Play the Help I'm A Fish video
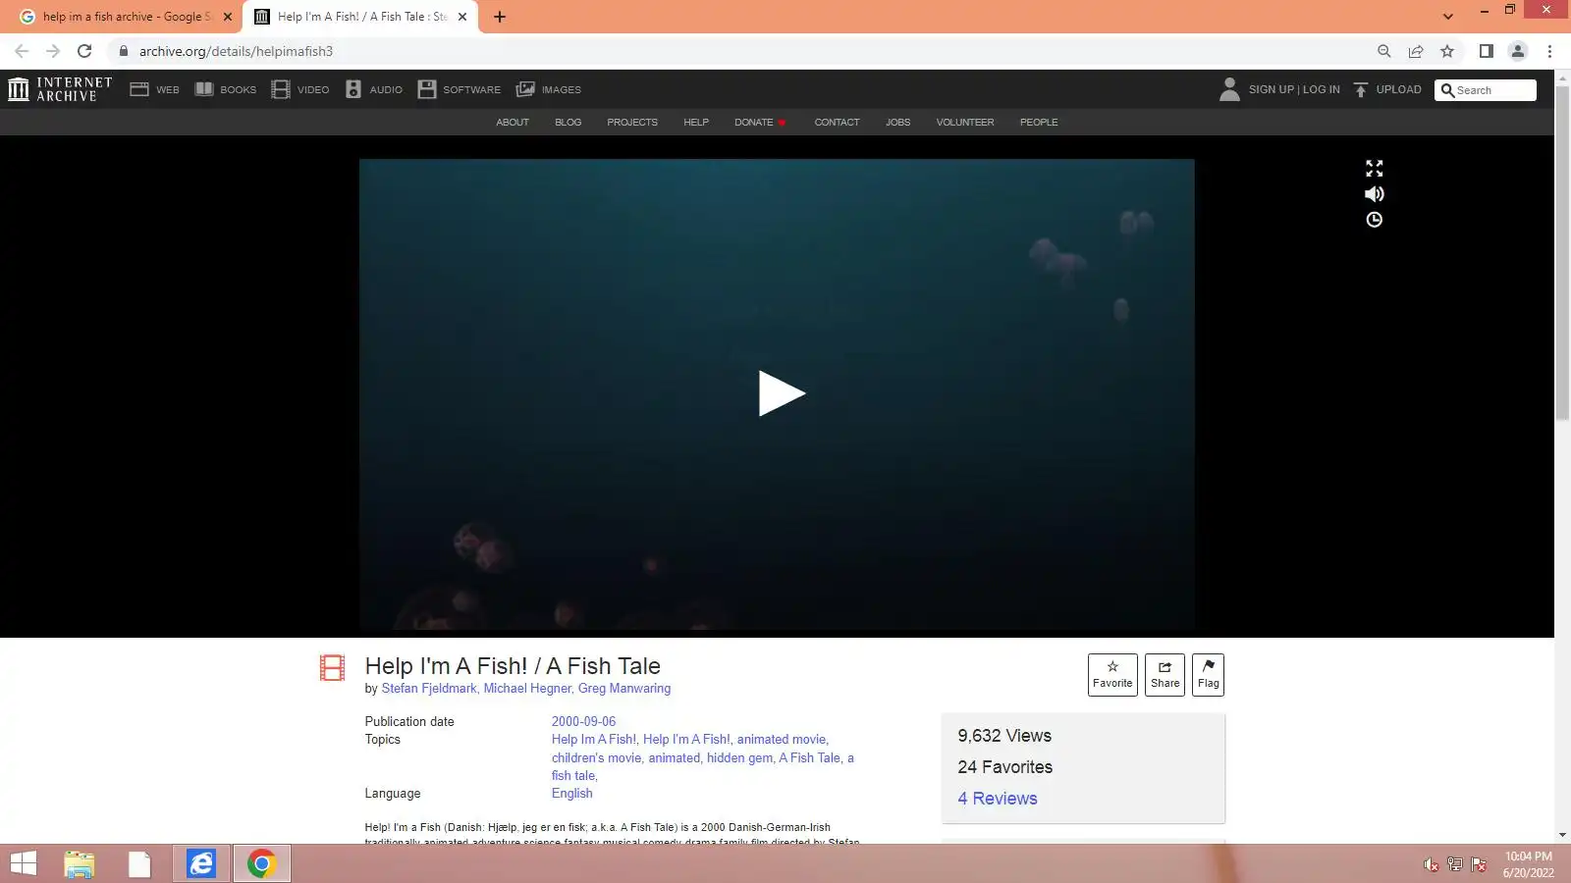This screenshot has height=883, width=1571. point(781,393)
